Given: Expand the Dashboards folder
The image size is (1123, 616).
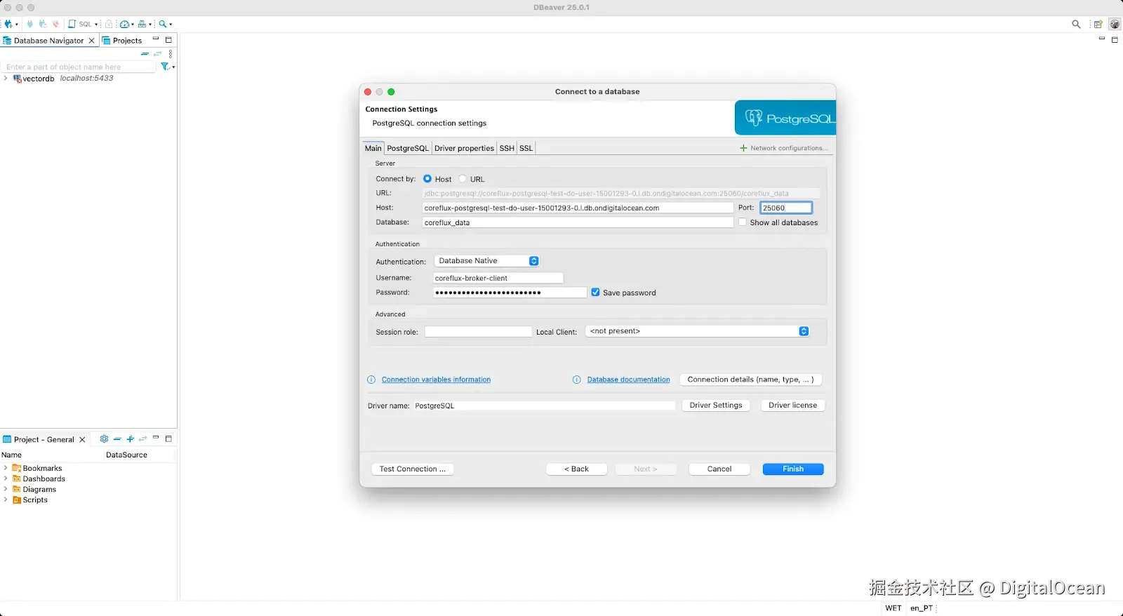Looking at the screenshot, I should tap(6, 478).
